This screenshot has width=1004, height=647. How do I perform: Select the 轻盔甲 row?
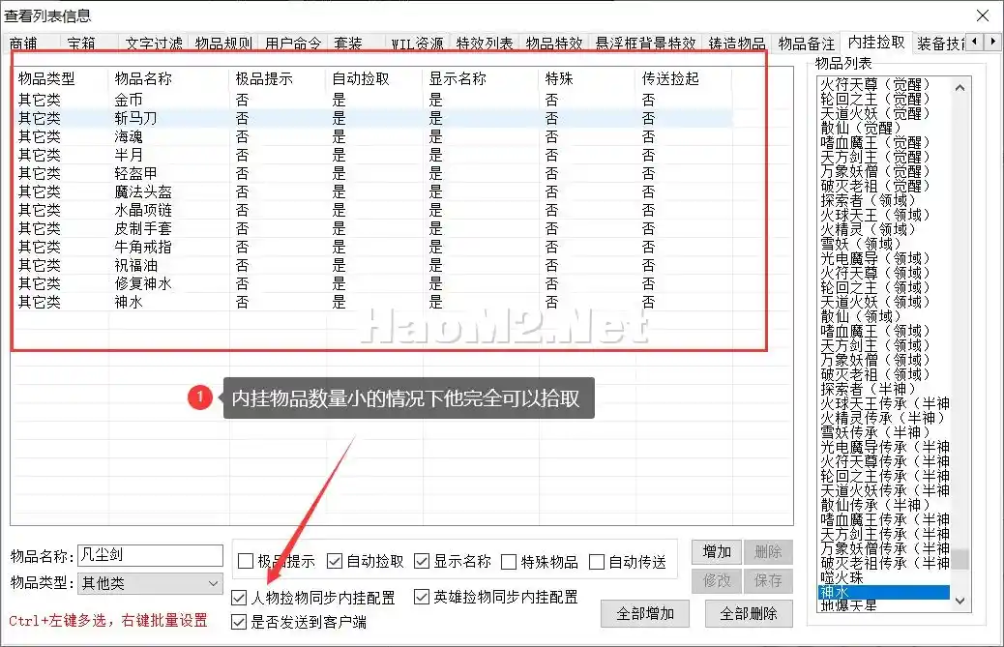(x=372, y=173)
